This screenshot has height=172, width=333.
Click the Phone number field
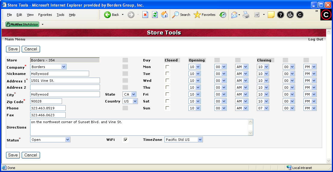click(48, 108)
